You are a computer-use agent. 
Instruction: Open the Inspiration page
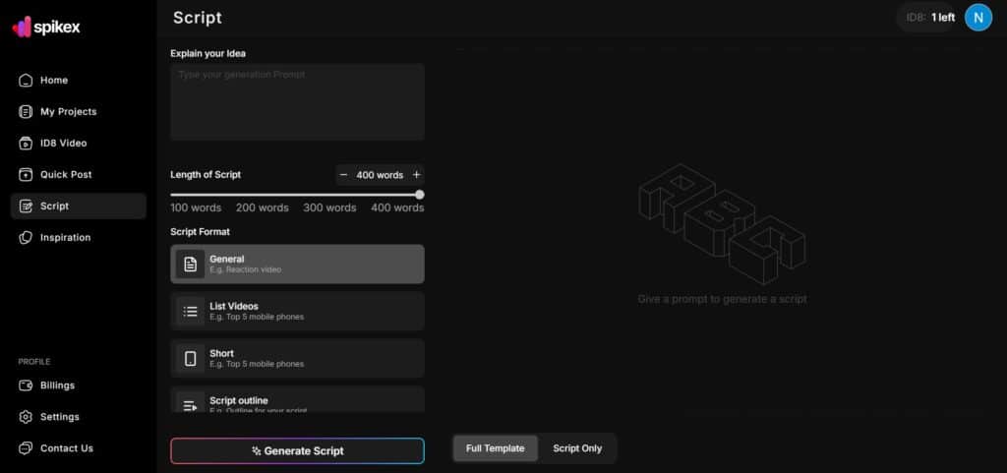tap(79, 237)
